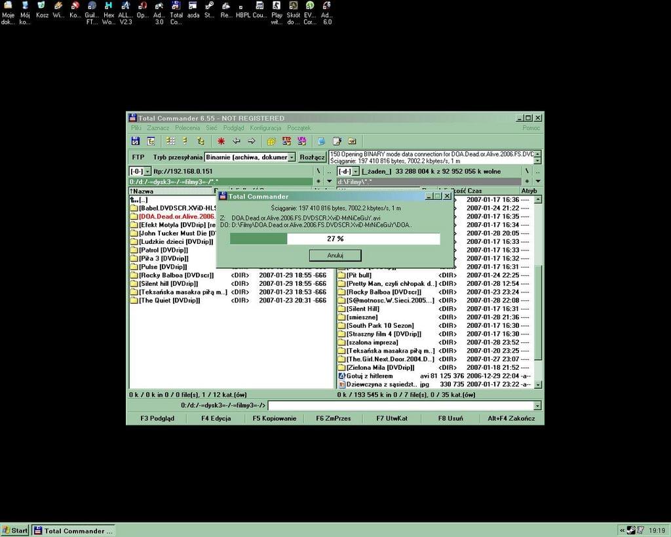Go to left panel root backslash button
The width and height of the screenshot is (671, 537).
(x=318, y=171)
